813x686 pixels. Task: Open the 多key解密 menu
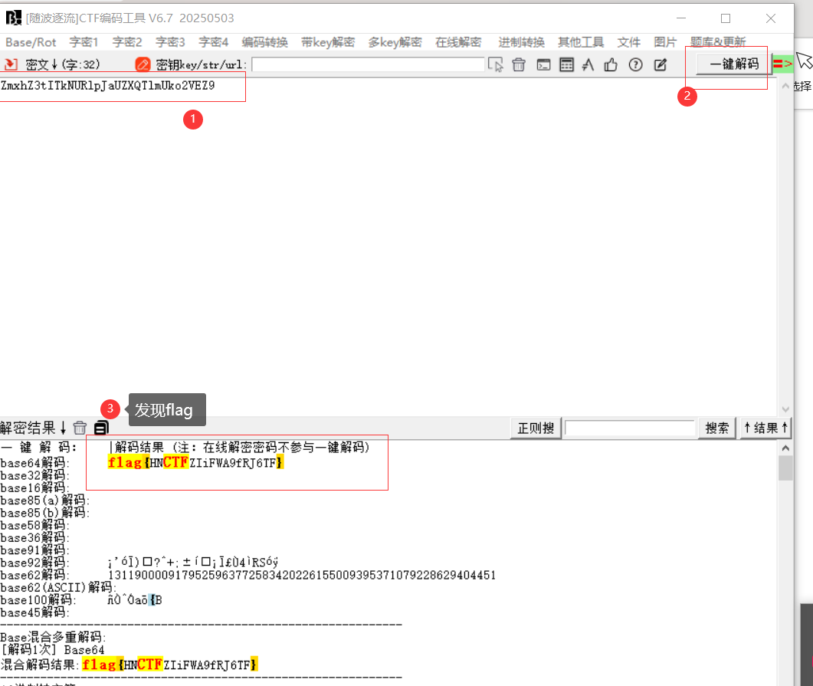[x=395, y=42]
